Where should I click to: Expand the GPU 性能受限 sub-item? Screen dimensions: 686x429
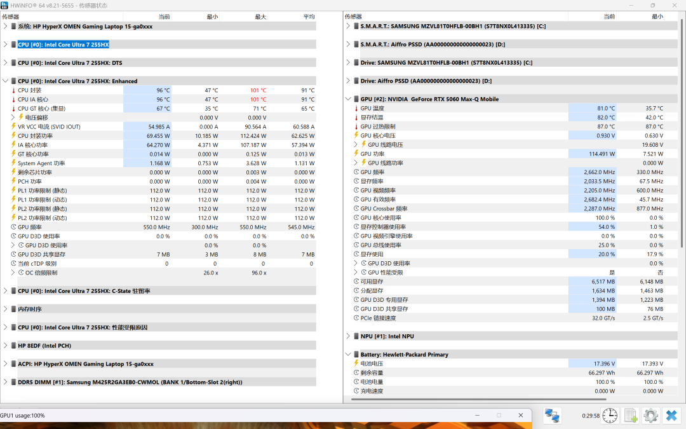(x=356, y=272)
